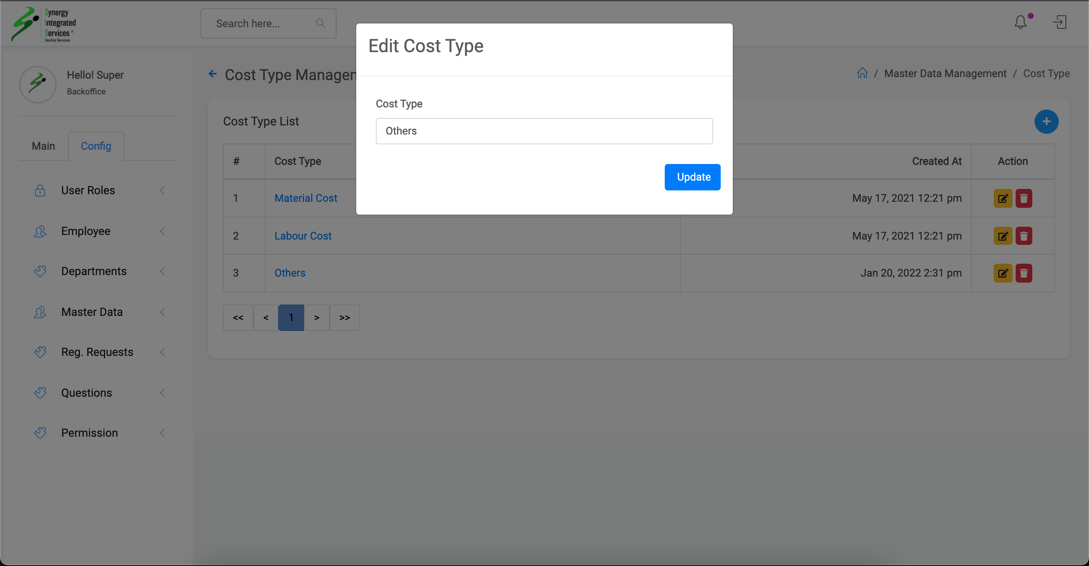Select the Config tab
The image size is (1089, 566).
pos(96,146)
